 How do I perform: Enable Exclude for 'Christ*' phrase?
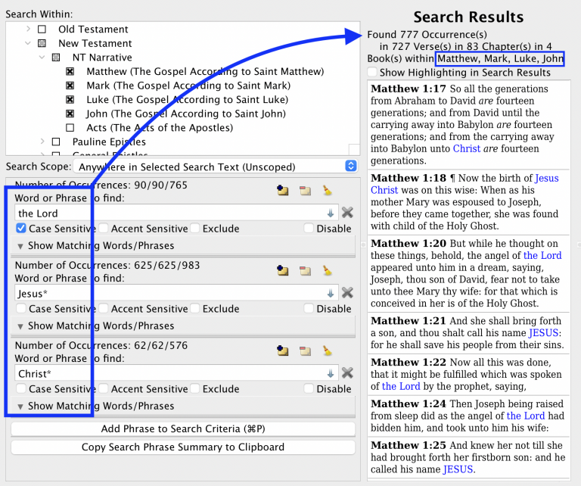[x=195, y=388]
